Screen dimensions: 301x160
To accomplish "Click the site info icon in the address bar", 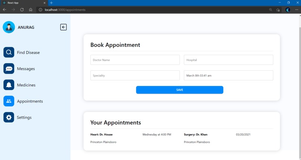I will (40, 10).
